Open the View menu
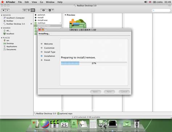The height and width of the screenshot is (132, 172). click(x=34, y=2)
